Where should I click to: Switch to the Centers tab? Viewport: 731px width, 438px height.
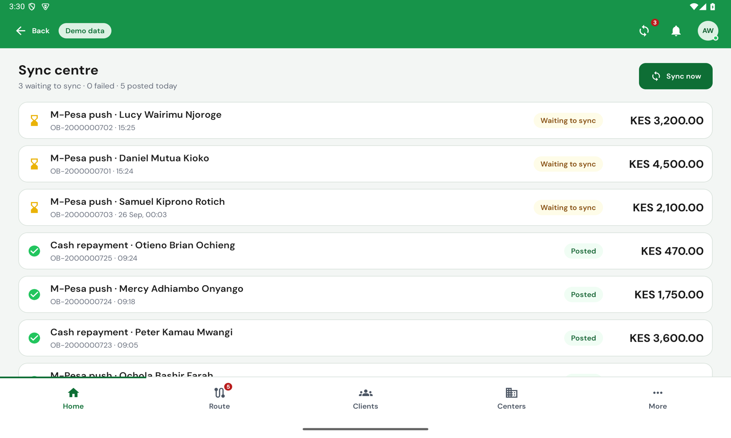(x=512, y=398)
